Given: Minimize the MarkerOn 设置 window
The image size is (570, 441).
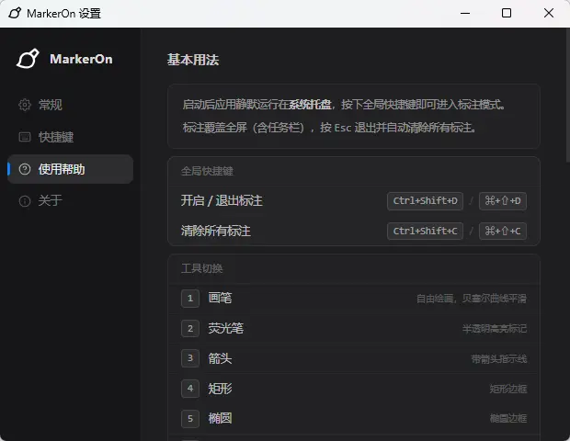Looking at the screenshot, I should [x=465, y=14].
